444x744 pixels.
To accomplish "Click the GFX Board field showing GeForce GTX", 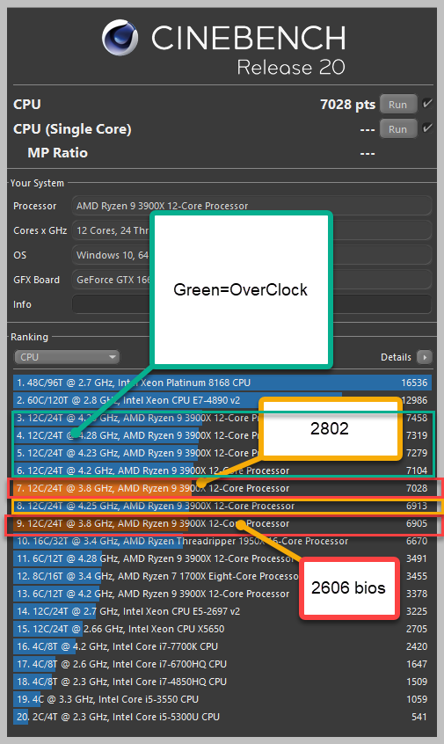I will (251, 280).
